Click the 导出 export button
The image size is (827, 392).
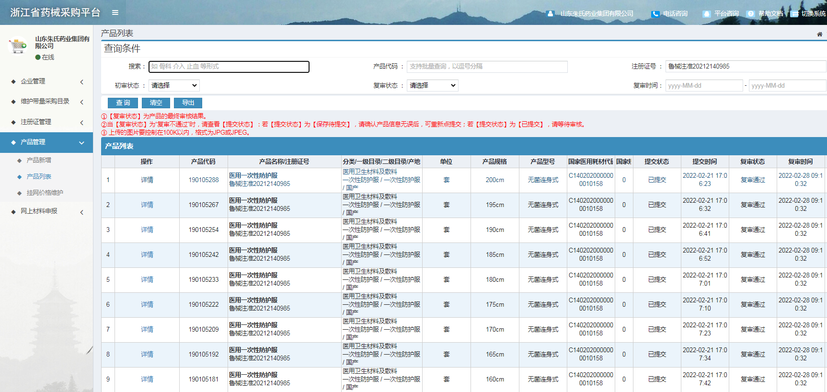tap(188, 103)
